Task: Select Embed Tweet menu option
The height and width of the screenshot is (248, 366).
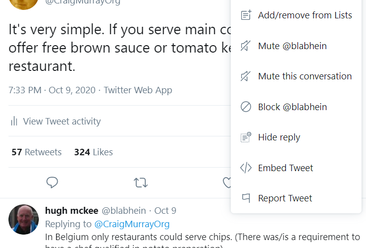Action: [285, 168]
